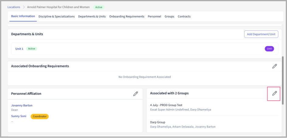Viewport: 287px width, 138px height.
Task: Click the Active status badge beside hospital name
Action: coord(99,7)
